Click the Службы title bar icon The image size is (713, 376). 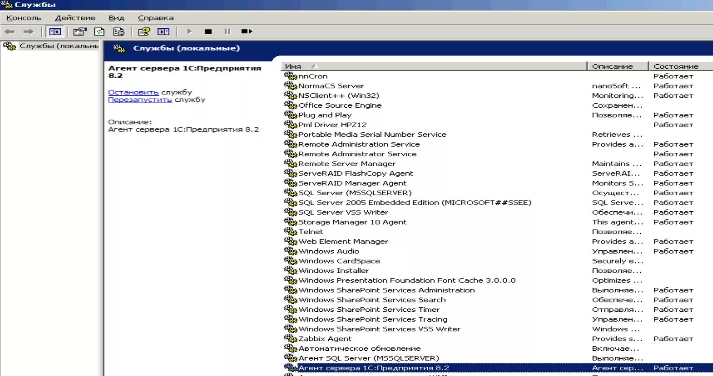pos(7,5)
